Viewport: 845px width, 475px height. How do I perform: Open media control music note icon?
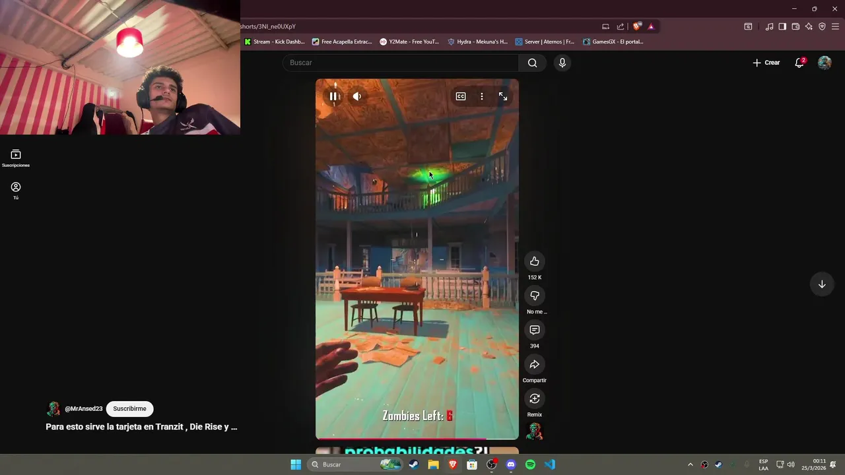point(769,26)
